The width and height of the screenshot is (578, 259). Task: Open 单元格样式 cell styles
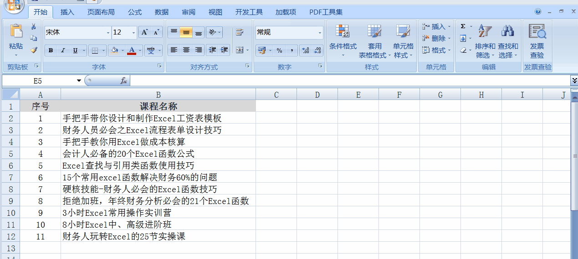(x=404, y=41)
